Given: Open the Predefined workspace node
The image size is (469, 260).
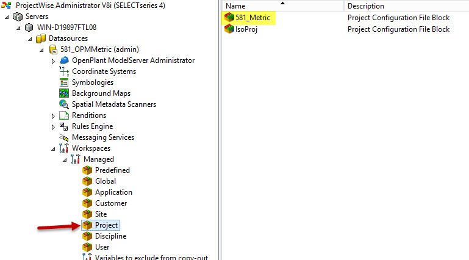Looking at the screenshot, I should 112,170.
